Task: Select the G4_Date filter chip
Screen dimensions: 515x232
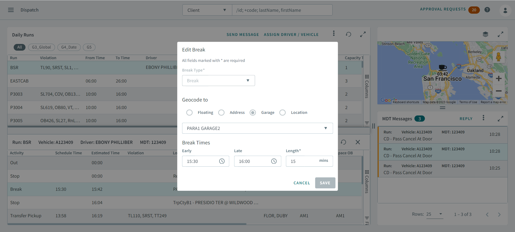Action: tap(69, 47)
